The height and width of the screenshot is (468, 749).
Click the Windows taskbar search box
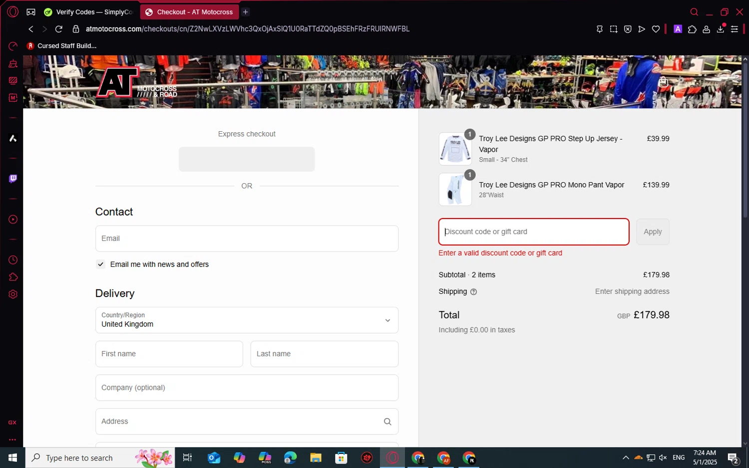click(x=100, y=458)
